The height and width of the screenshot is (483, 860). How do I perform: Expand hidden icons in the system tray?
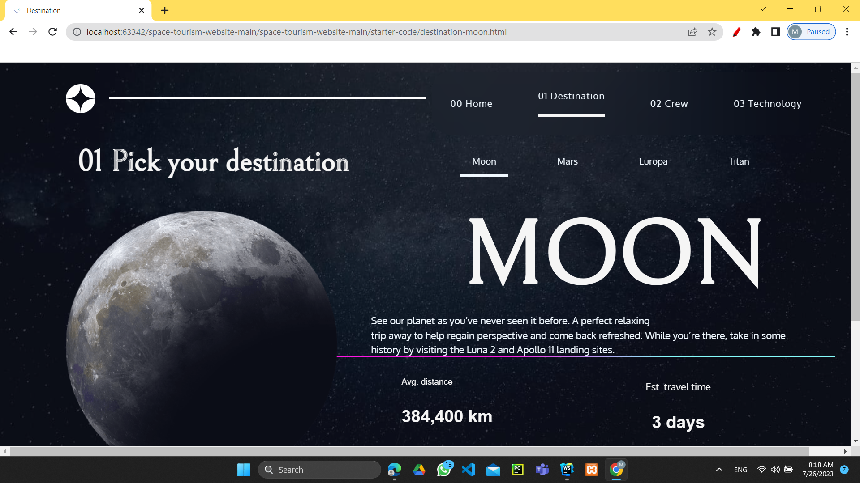pos(719,470)
